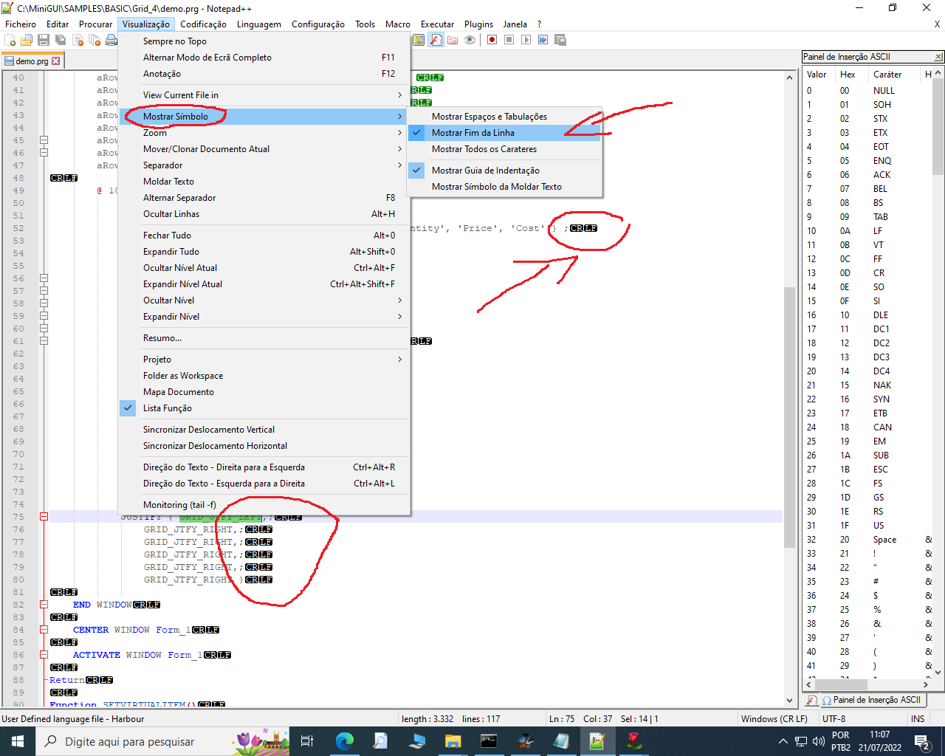Screen dimensions: 945x756
Task: Toggle the Function List toolbar icon
Action: (436, 40)
